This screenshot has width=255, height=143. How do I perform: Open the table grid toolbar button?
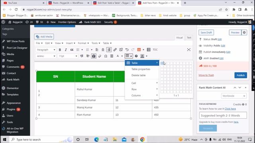tap(129, 56)
